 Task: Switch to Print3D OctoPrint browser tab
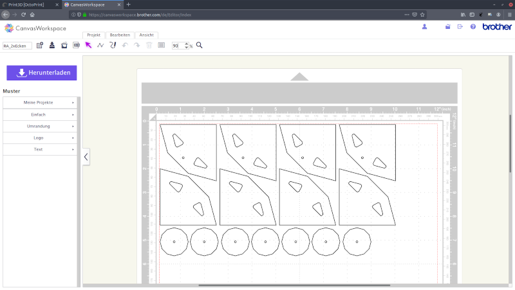click(29, 5)
